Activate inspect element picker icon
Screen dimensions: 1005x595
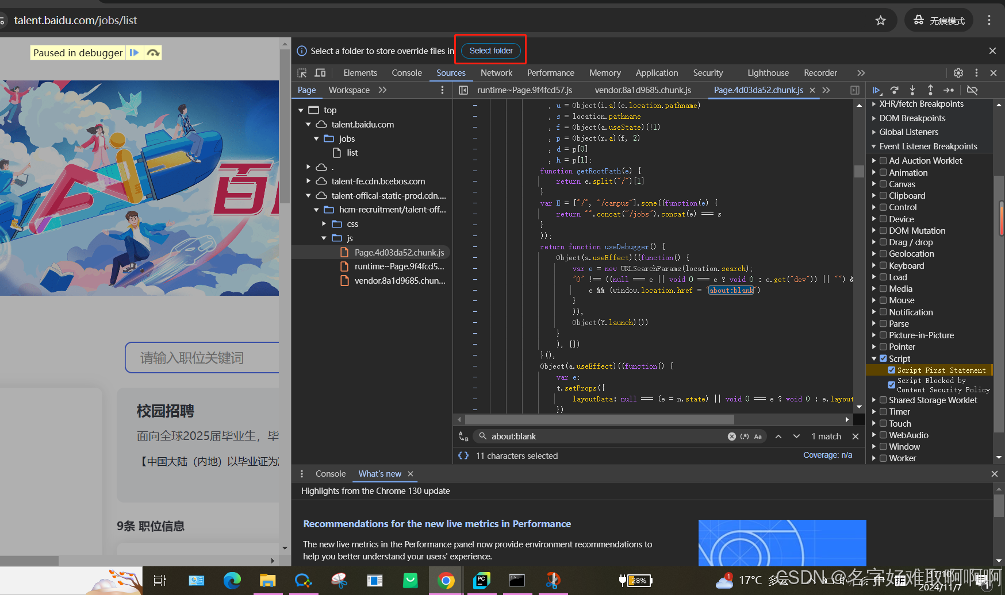[302, 73]
